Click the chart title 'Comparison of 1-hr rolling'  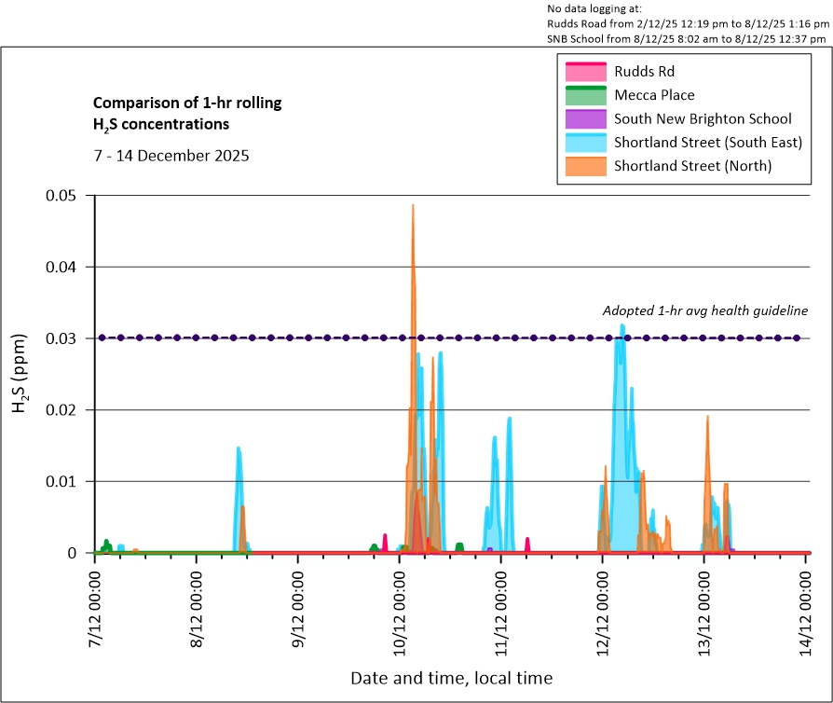click(187, 103)
